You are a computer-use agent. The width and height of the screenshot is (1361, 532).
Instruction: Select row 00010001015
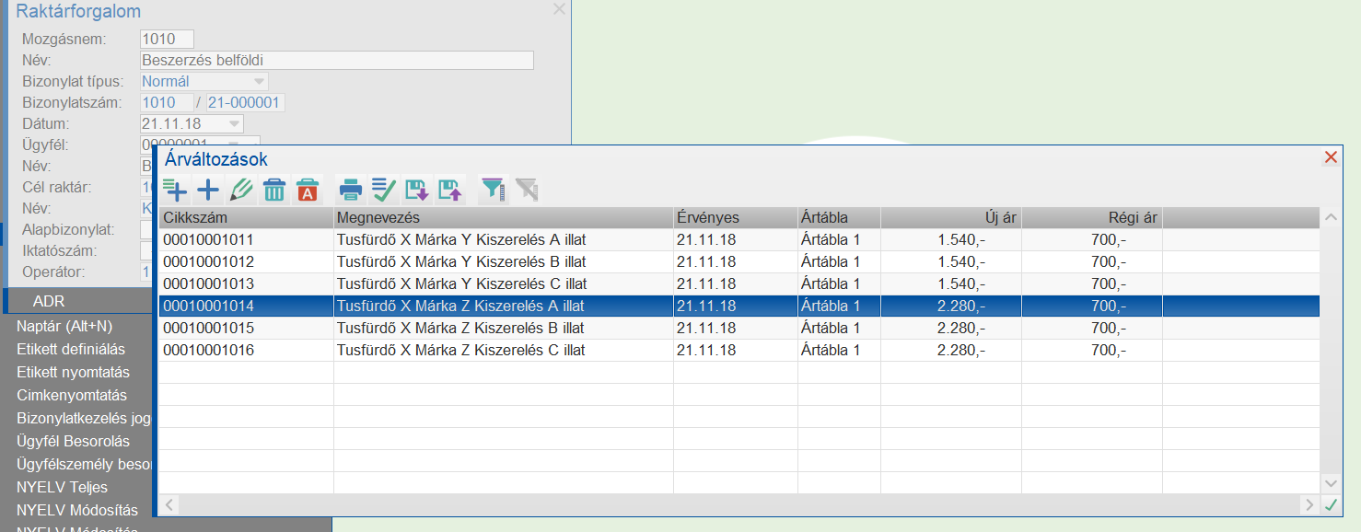tap(739, 328)
